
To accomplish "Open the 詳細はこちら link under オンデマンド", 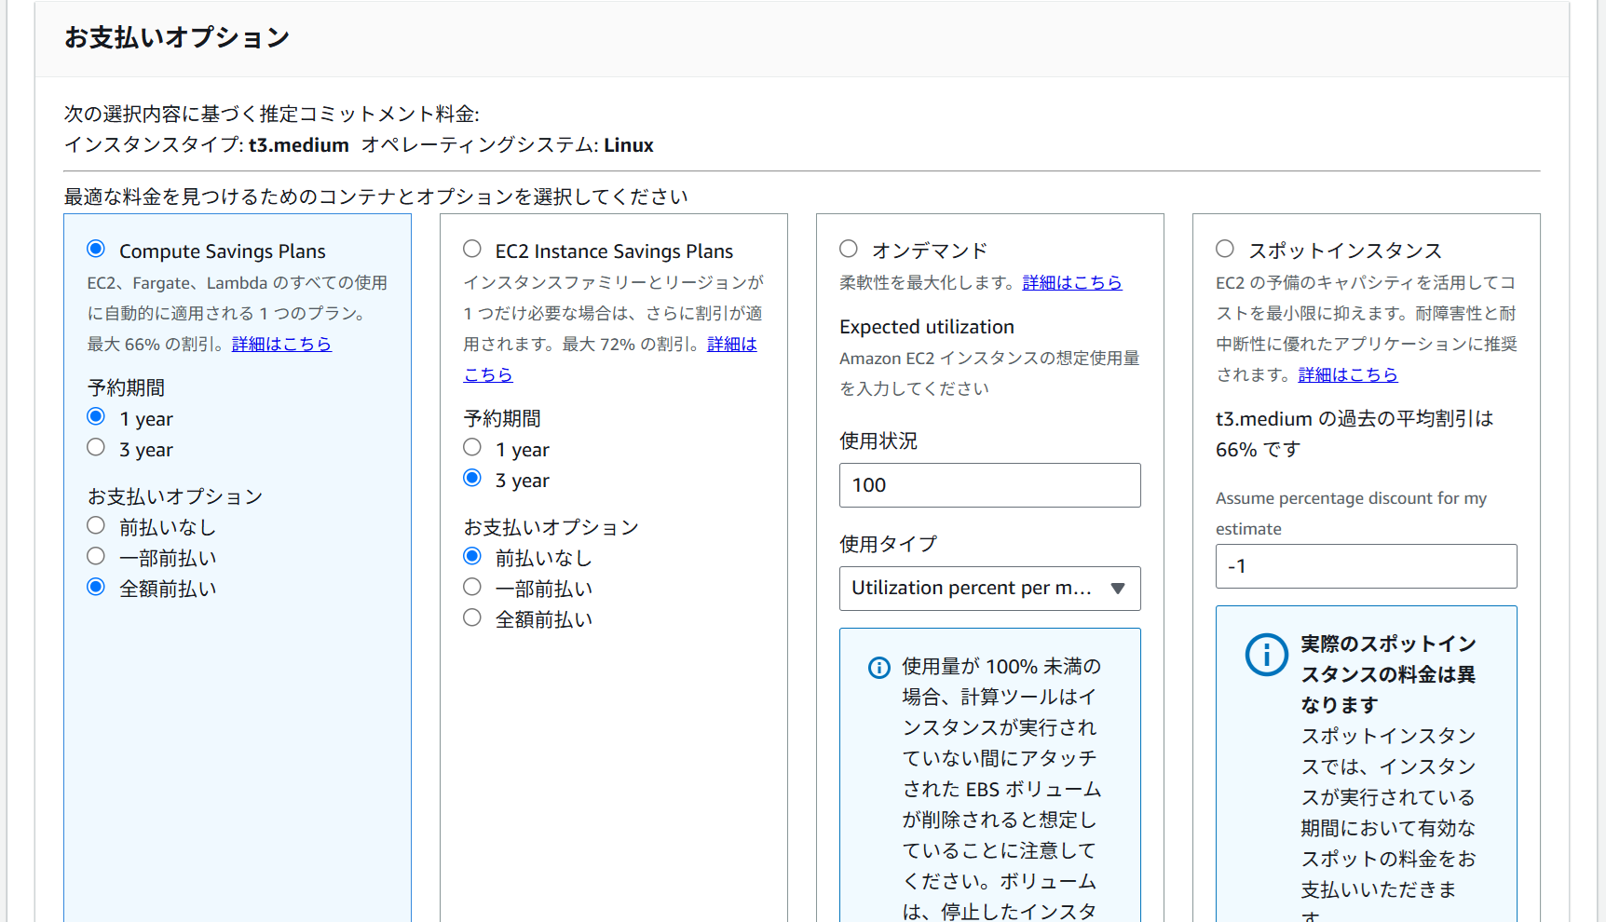I will coord(1072,282).
